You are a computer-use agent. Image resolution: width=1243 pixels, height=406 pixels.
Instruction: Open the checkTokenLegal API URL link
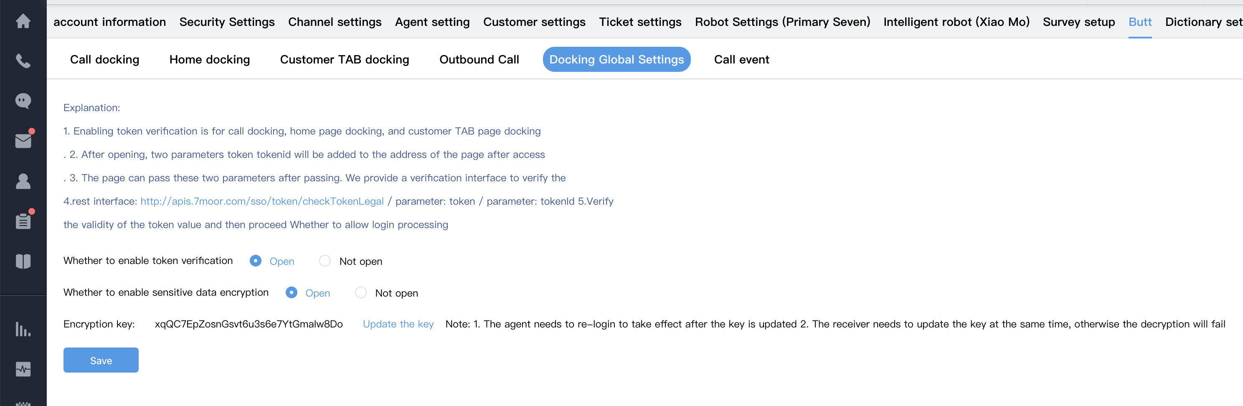(262, 201)
